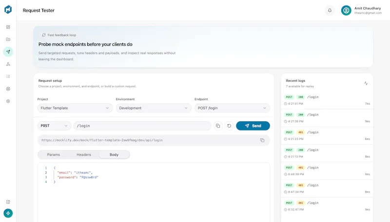Reset the request with refresh icon
Viewport: 390px width, 222px height.
[x=229, y=126]
